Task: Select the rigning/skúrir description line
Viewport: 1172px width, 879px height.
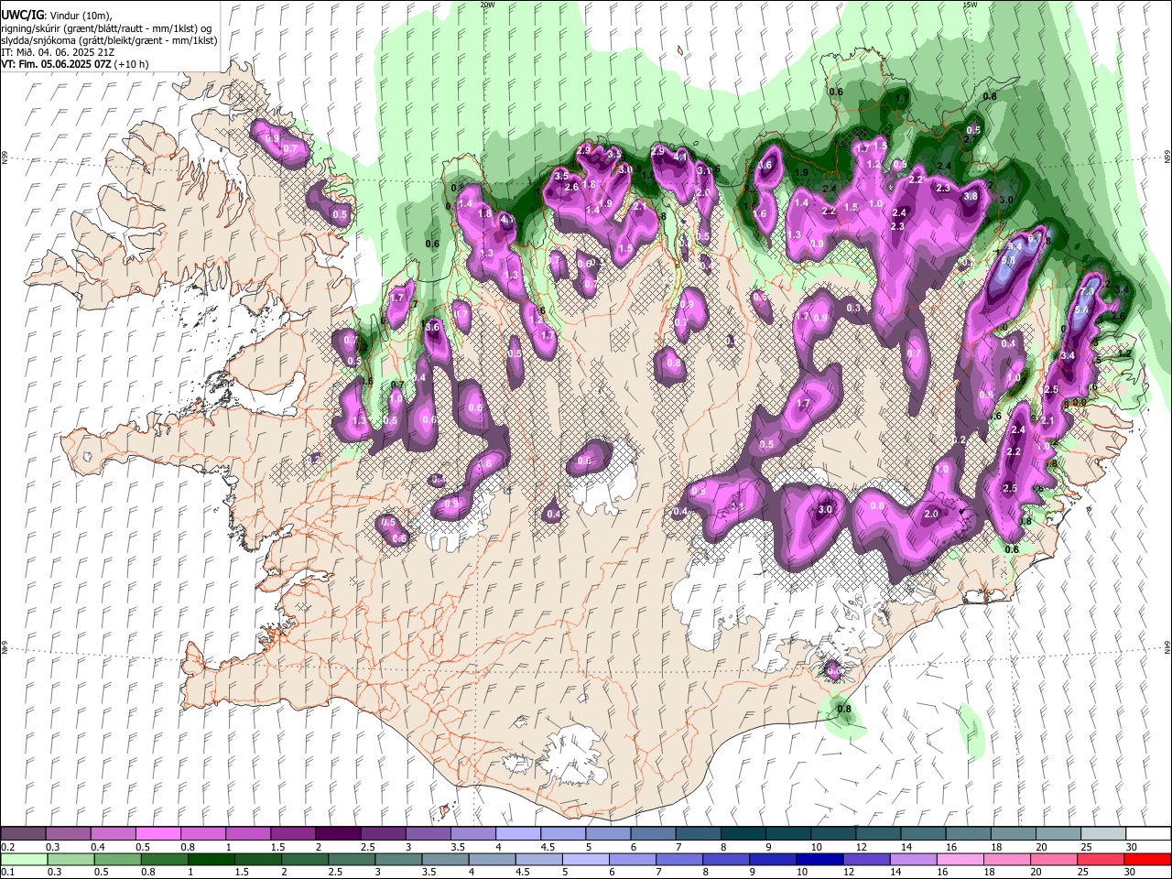Action: 107,28
